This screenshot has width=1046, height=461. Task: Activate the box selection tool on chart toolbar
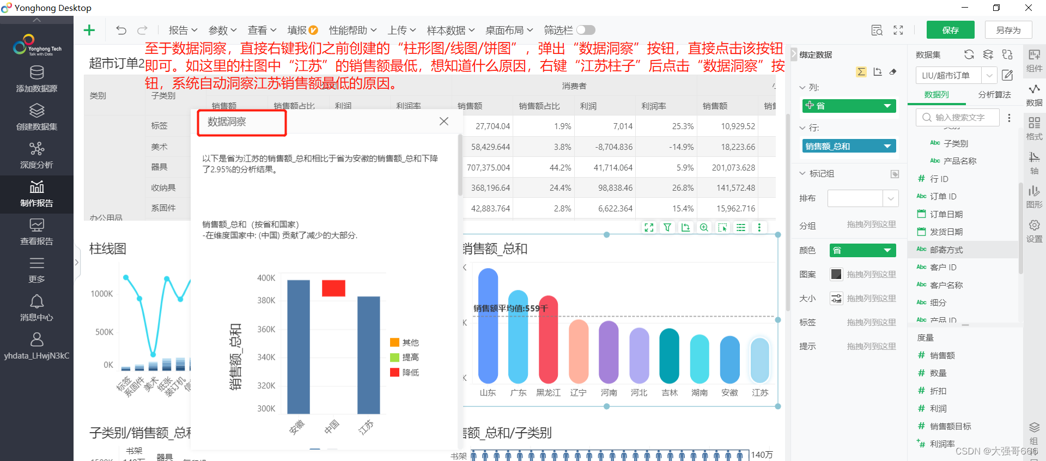pyautogui.click(x=722, y=228)
